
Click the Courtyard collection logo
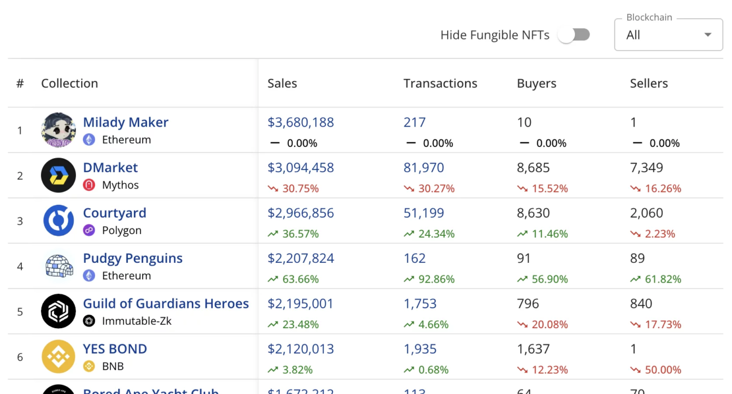[59, 221]
